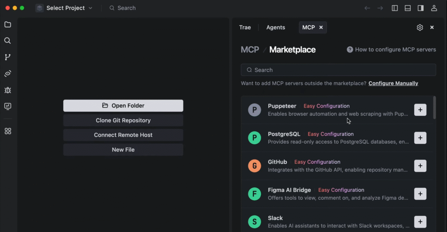Image resolution: width=447 pixels, height=232 pixels.
Task: Go forward with the right arrow
Action: pos(380,8)
